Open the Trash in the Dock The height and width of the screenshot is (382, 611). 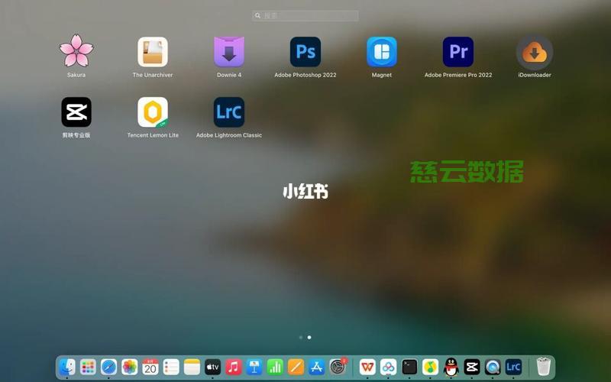coord(543,367)
